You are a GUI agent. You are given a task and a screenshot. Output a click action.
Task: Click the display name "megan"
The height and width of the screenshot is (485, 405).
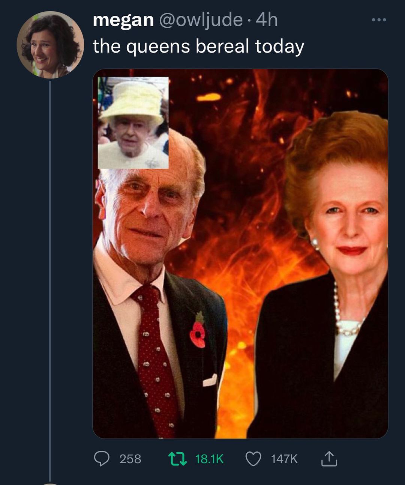tap(123, 20)
